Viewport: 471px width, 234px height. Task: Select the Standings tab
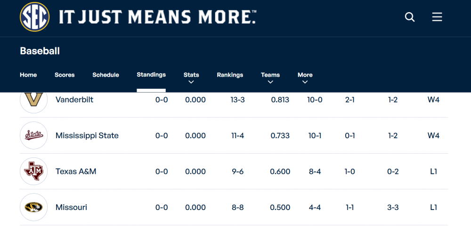pyautogui.click(x=151, y=75)
